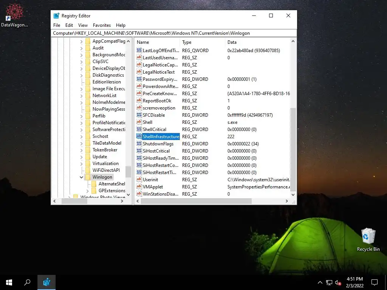Show hidden tray icons chevron
This screenshot has height=290, width=387.
[320, 282]
